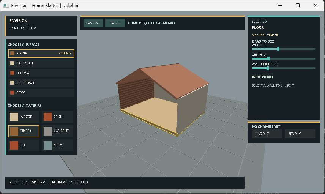Click the 'ENVISION' title text
Image resolution: width=325 pixels, height=194 pixels.
click(18, 21)
